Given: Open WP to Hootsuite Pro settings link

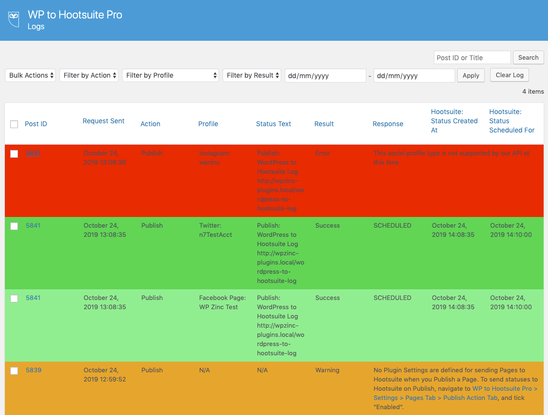Looking at the screenshot, I should click(x=505, y=388).
